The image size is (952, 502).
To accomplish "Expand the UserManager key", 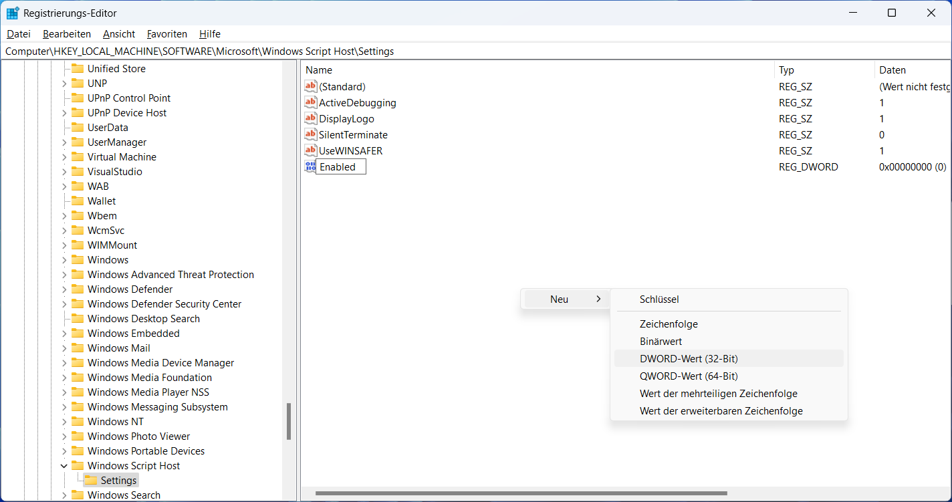I will [x=64, y=142].
